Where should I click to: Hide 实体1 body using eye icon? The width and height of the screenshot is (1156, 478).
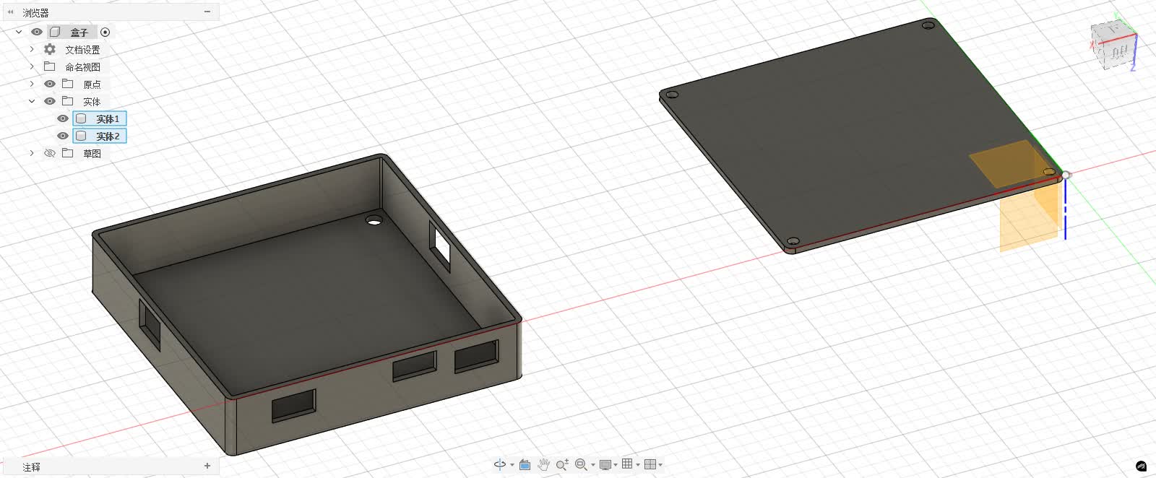coord(63,118)
